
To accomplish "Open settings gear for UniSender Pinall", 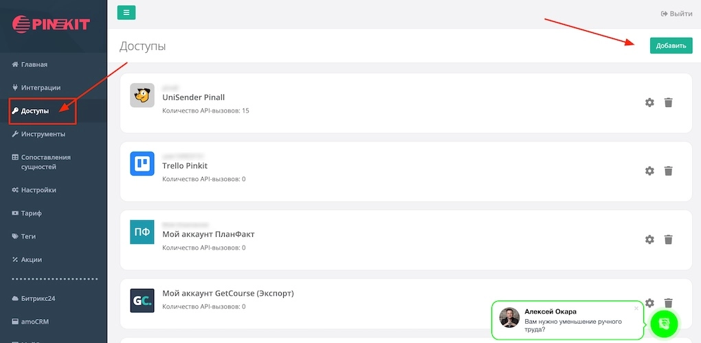I will click(649, 102).
